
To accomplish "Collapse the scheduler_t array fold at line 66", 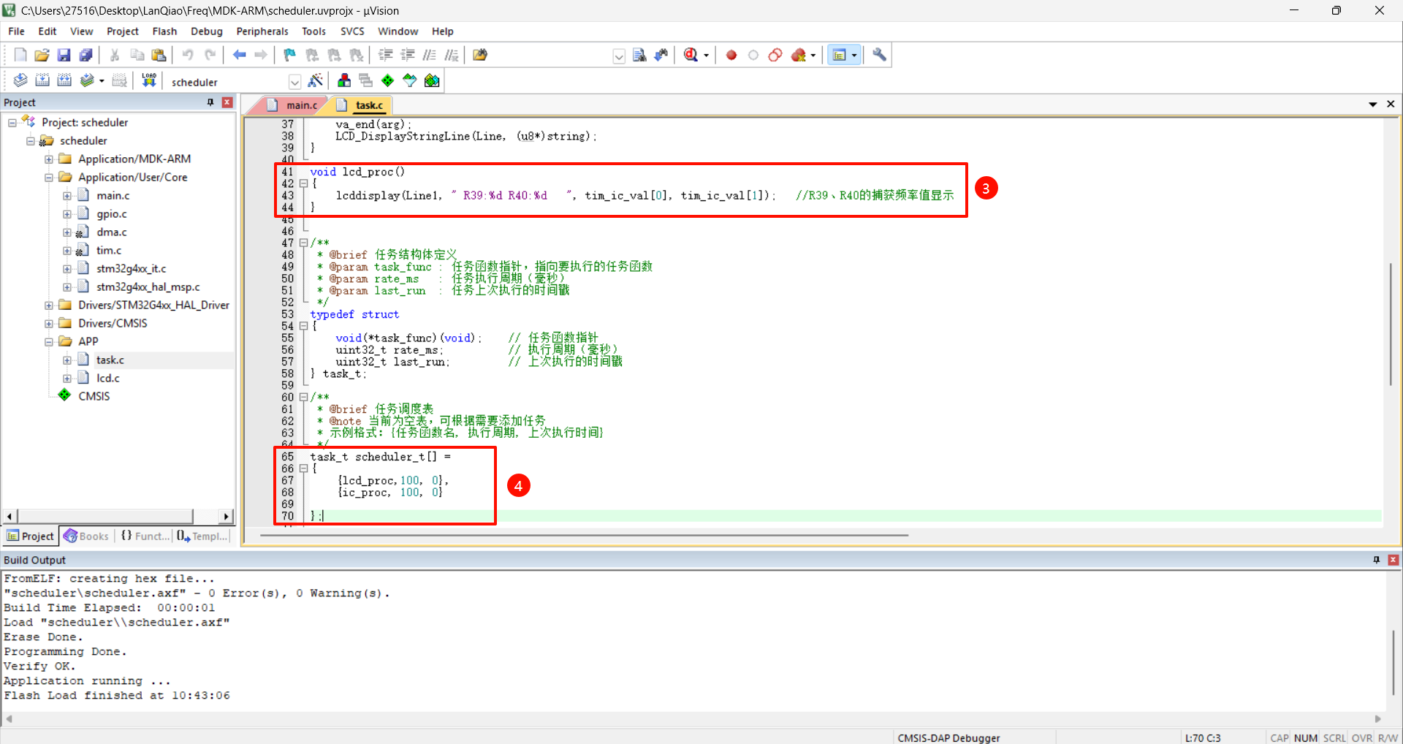I will coord(303,469).
